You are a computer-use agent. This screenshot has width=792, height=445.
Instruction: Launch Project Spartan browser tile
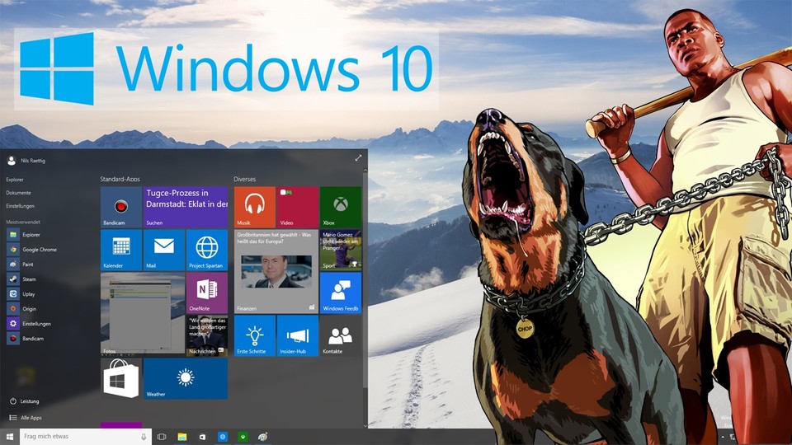point(206,250)
